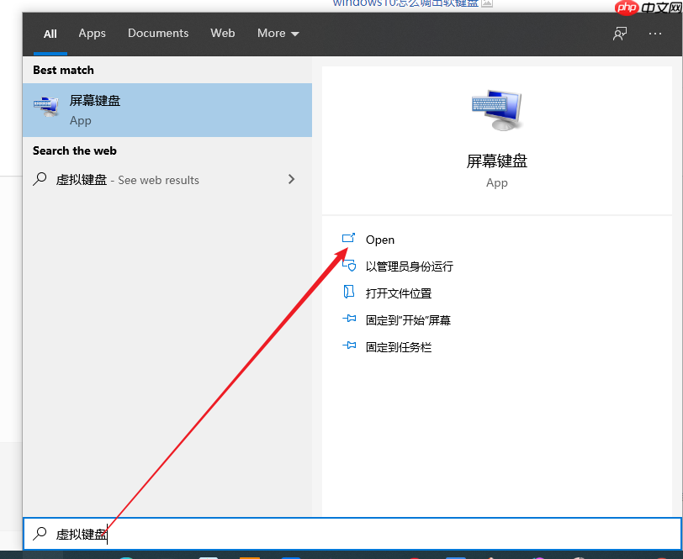Click the large 屏幕键盘 app icon
The height and width of the screenshot is (559, 683).
tap(496, 109)
